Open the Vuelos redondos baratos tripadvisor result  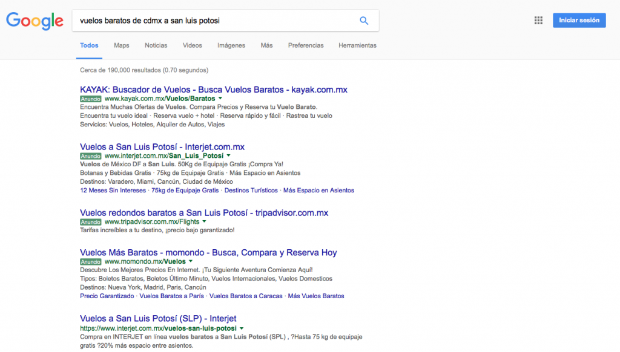click(204, 212)
